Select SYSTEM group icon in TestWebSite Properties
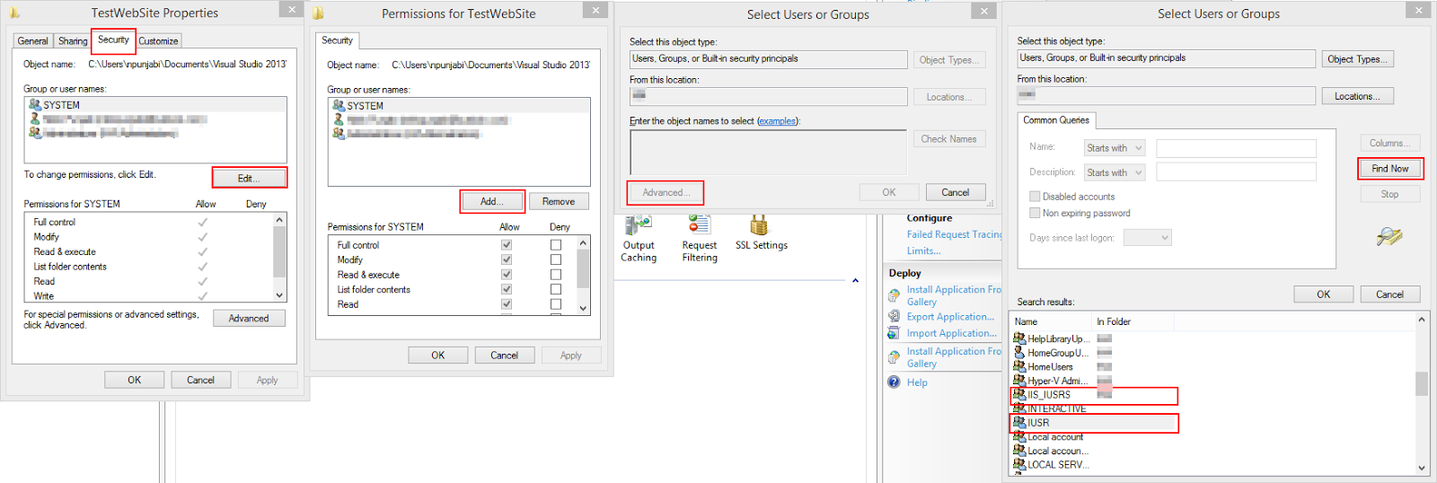 [x=36, y=105]
